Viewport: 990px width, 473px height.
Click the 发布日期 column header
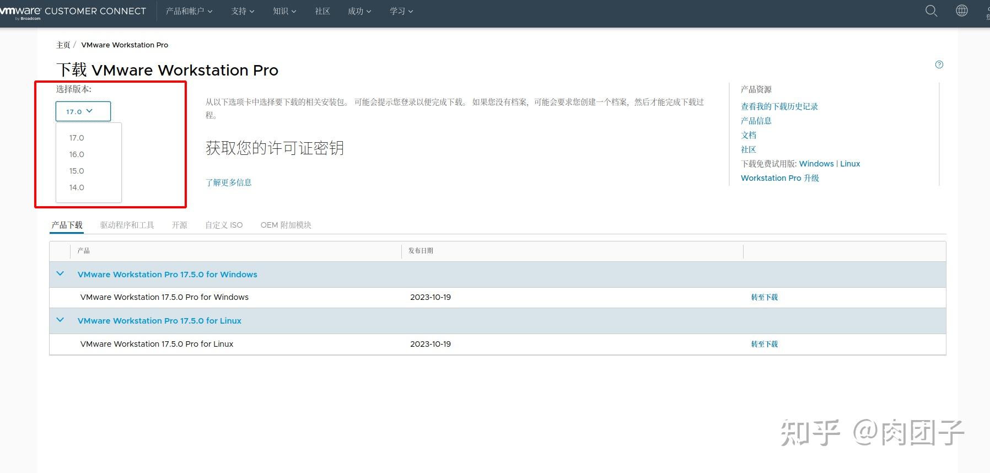(421, 251)
